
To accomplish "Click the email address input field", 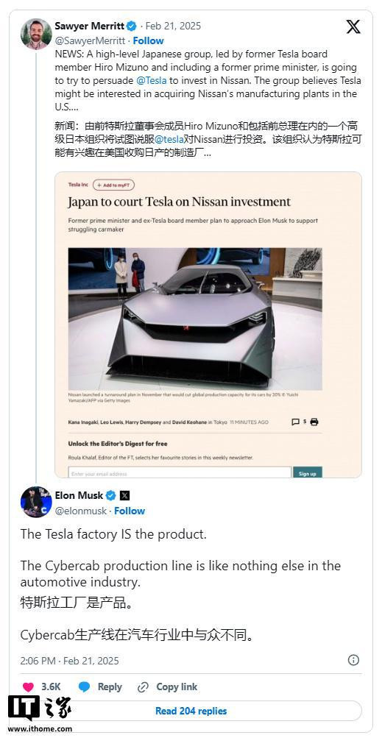I will pos(180,472).
